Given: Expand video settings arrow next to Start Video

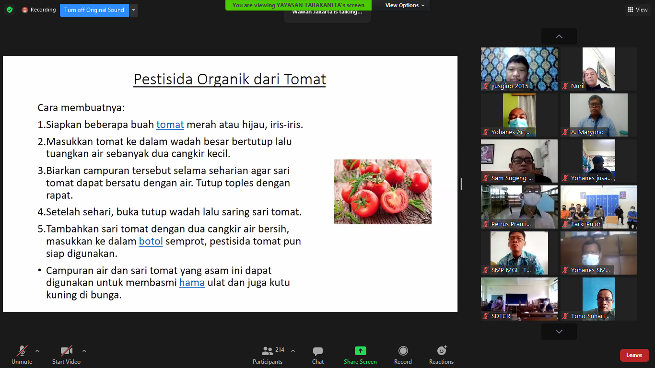Looking at the screenshot, I should tap(84, 350).
